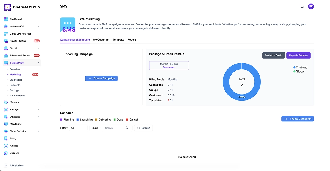Image resolution: width=330 pixels, height=171 pixels.
Task: Expand the Domain menu chevron
Action: click(38, 48)
